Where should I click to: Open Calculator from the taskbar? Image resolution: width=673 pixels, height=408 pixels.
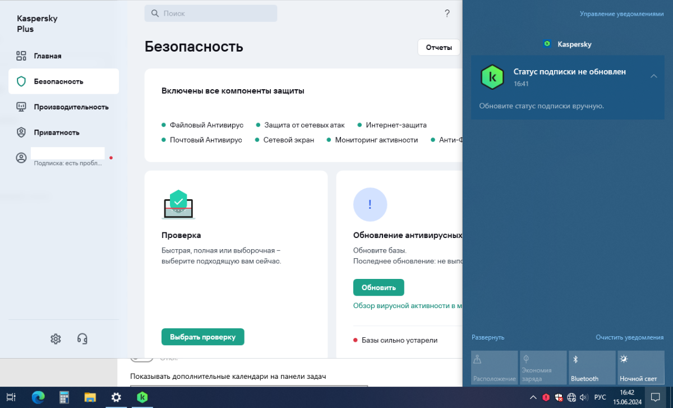(64, 397)
